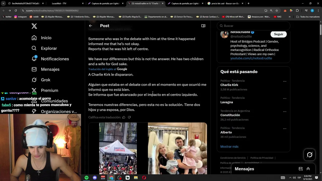This screenshot has width=322, height=181.
Task: Open the tab search dropdown arrow
Action: coord(3,4)
